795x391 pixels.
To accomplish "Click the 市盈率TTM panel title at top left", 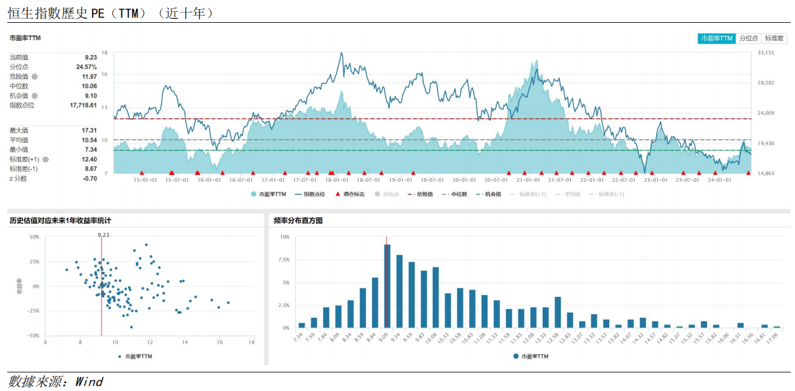I will (25, 38).
